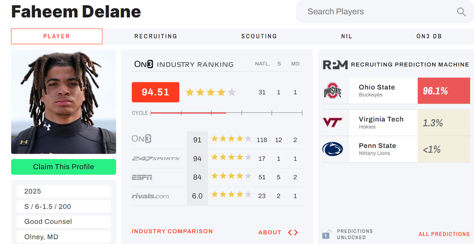Click the 247Sports logo
This screenshot has width=474, height=244.
click(x=156, y=158)
